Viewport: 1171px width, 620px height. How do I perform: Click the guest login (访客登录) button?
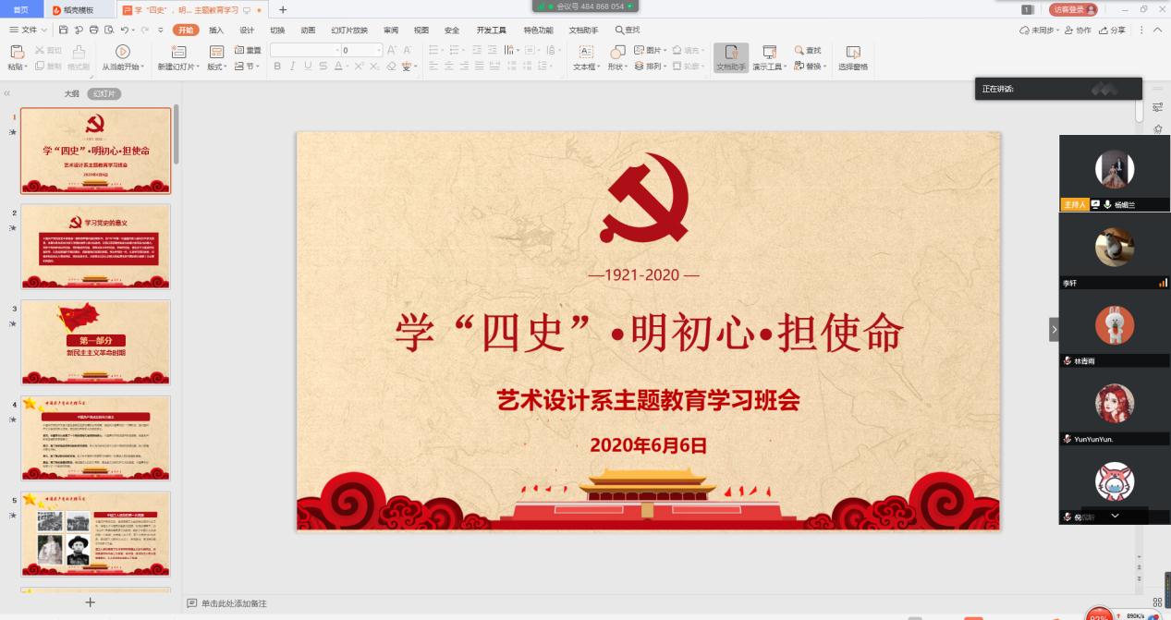pos(1073,9)
